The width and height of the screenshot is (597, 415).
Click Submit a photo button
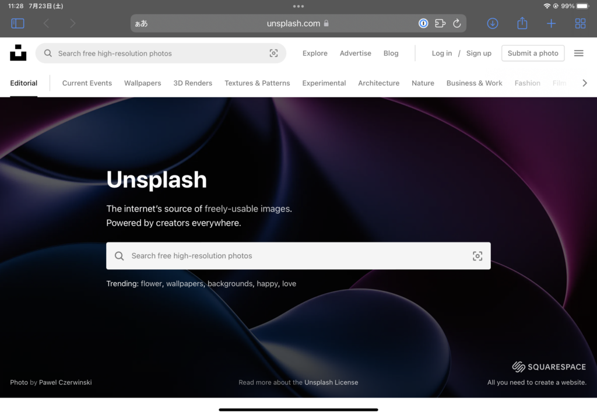[533, 53]
